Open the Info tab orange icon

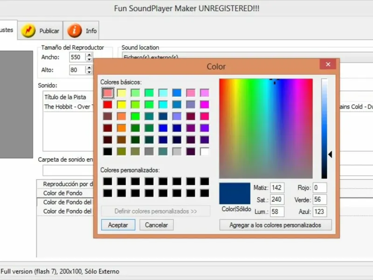pos(75,30)
